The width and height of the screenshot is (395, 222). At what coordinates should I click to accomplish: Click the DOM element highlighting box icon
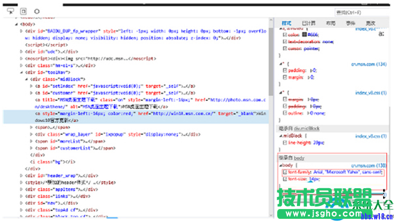tap(23, 11)
